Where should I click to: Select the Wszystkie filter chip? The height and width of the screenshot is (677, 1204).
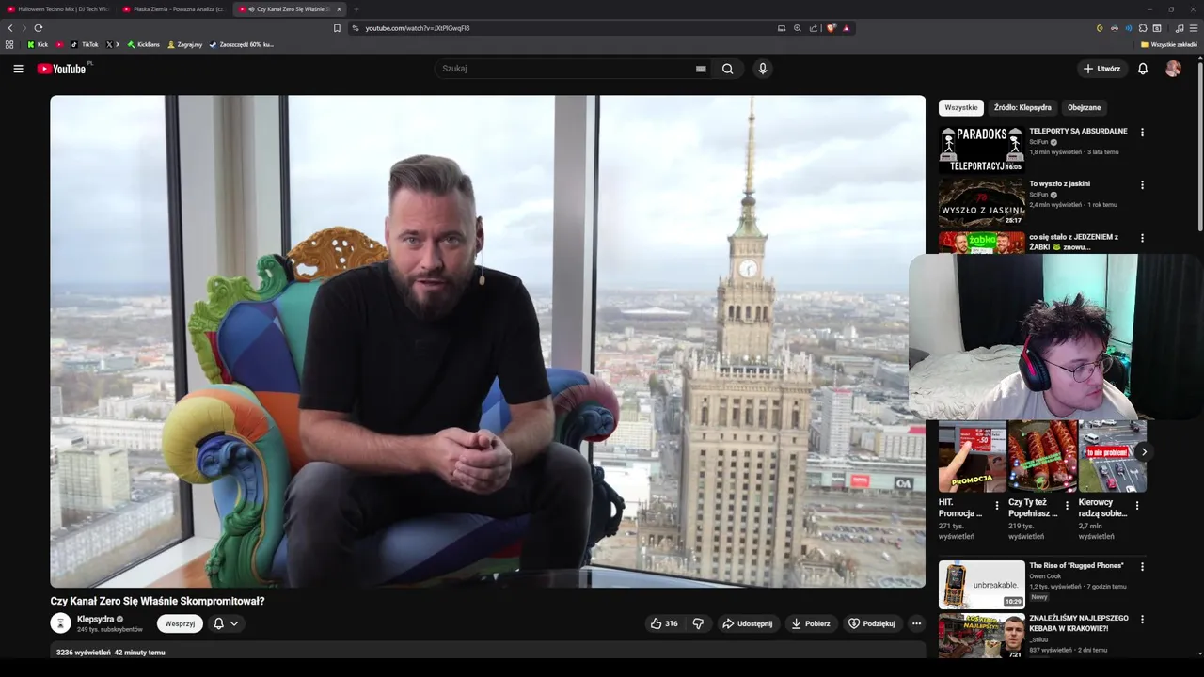[x=961, y=107]
